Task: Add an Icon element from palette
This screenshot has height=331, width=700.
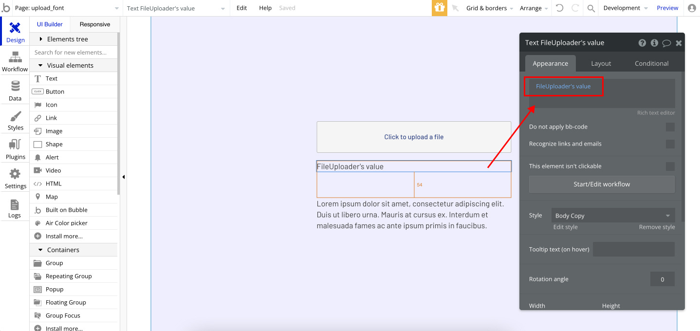Action: [x=74, y=105]
